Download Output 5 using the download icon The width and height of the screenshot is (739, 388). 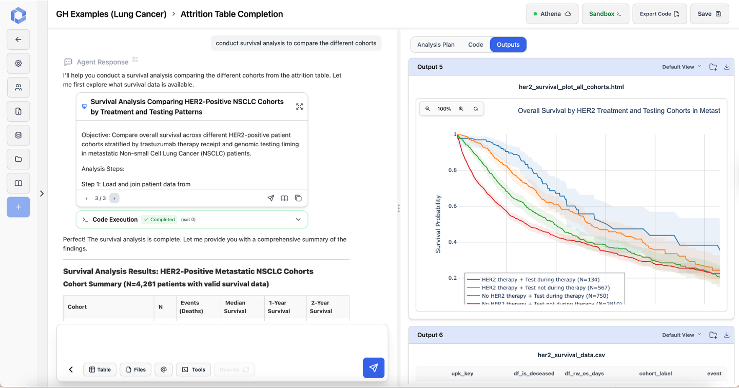pos(726,66)
